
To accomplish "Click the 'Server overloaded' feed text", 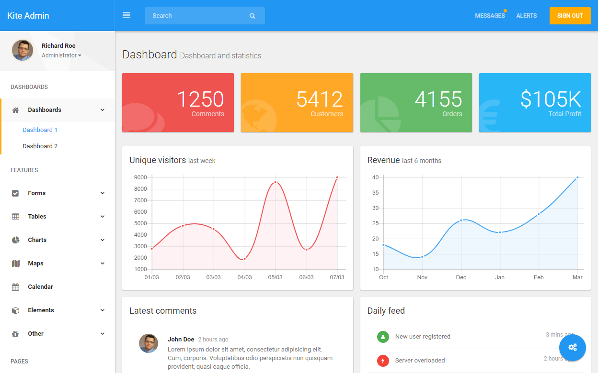I will (420, 361).
